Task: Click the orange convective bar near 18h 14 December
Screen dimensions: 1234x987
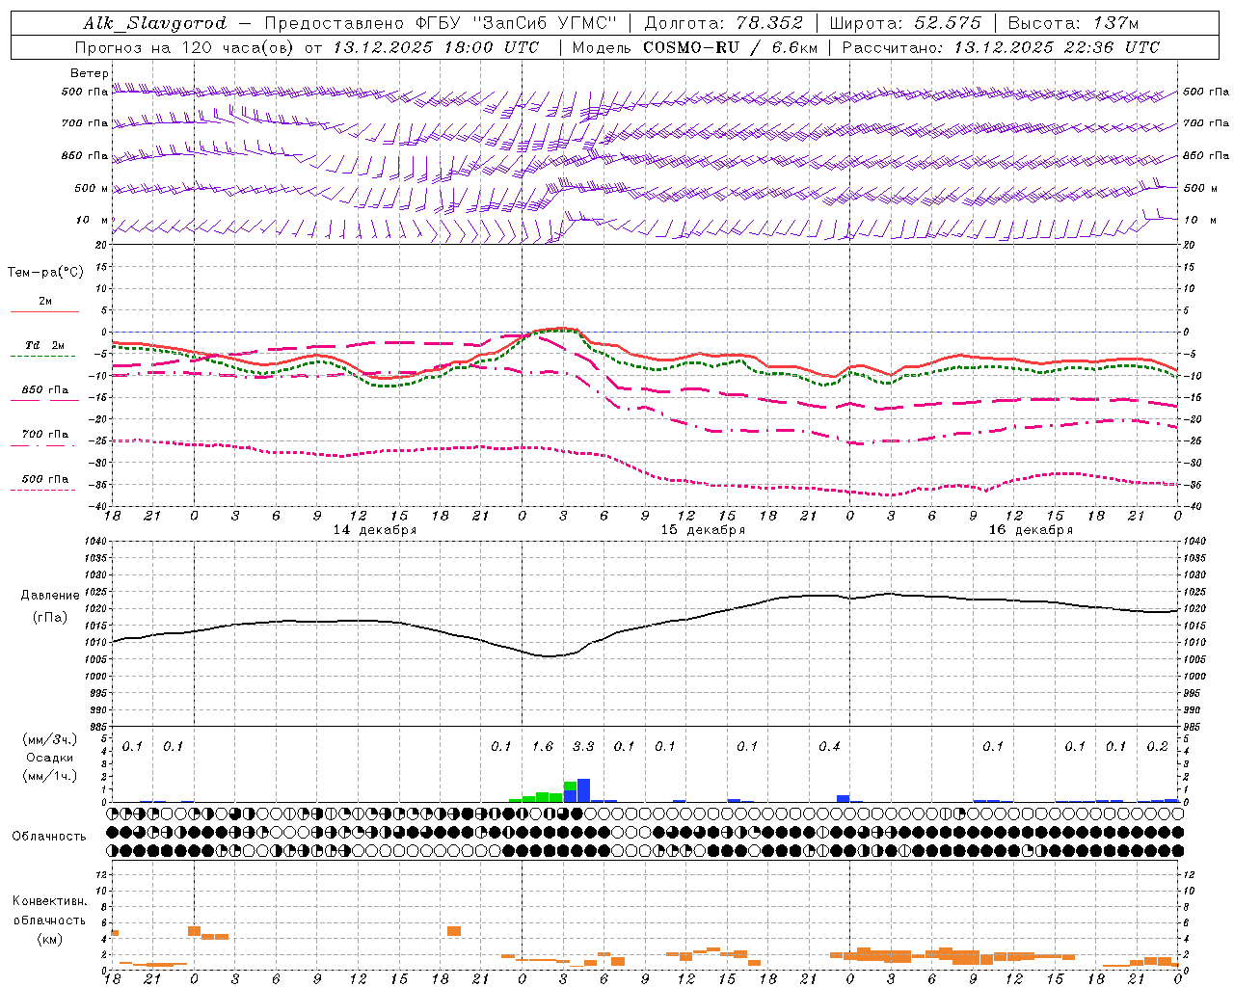Action: 454,931
